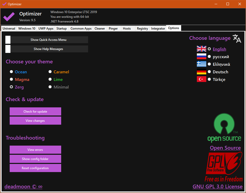
Task: Toggle the Show Help Messages switch
Action: (x=8, y=49)
